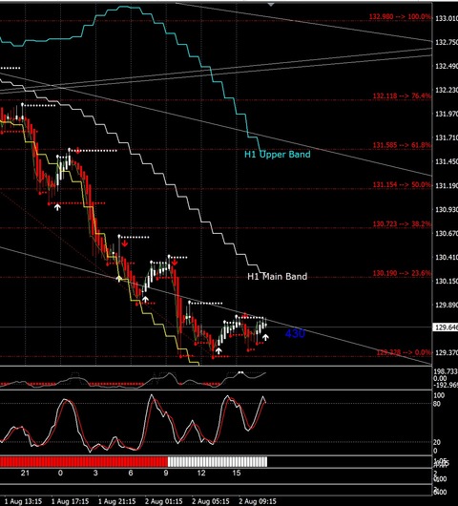Click the 130.670 price axis label
The width and height of the screenshot is (458, 506).
point(447,233)
